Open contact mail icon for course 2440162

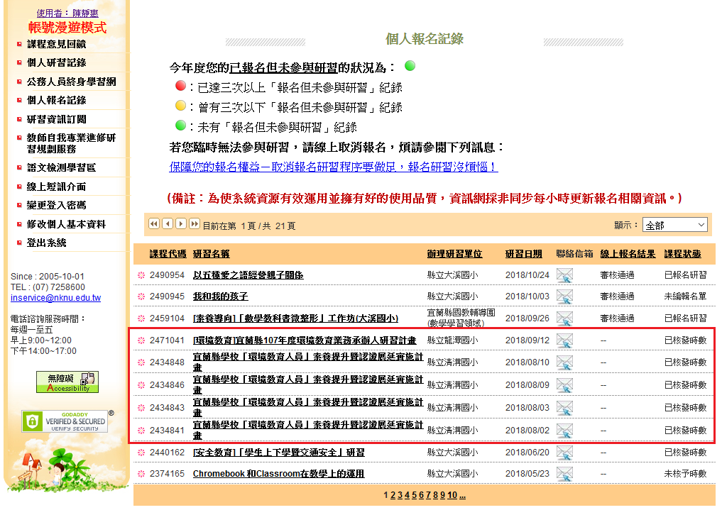click(564, 453)
